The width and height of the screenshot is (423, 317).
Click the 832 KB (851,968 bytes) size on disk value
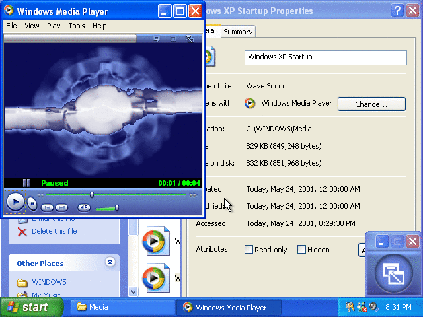(x=284, y=163)
